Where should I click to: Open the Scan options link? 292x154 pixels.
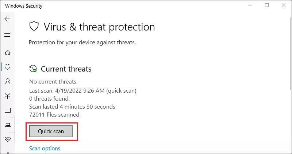click(45, 149)
